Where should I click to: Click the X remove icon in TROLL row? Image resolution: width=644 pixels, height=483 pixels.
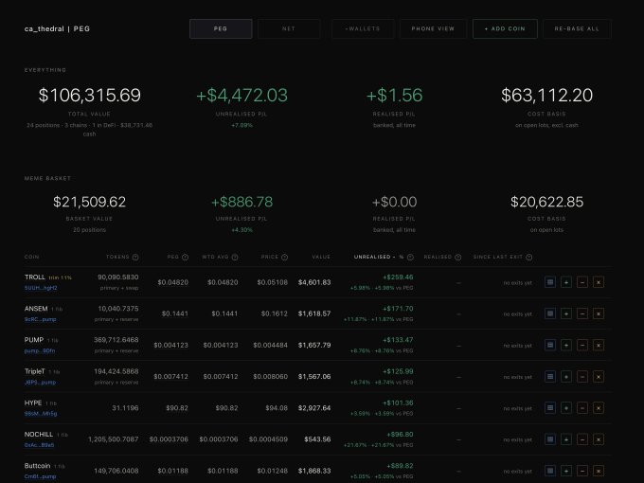click(x=599, y=282)
